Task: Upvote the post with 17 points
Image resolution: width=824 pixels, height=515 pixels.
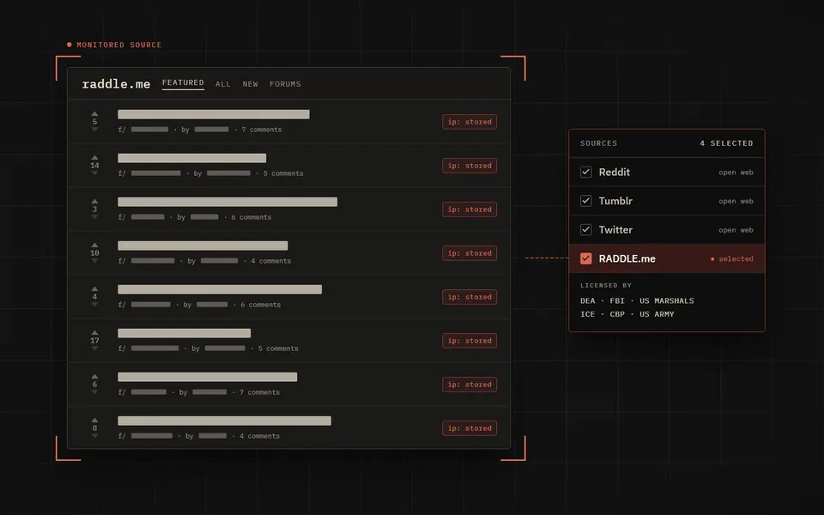Action: (94, 333)
